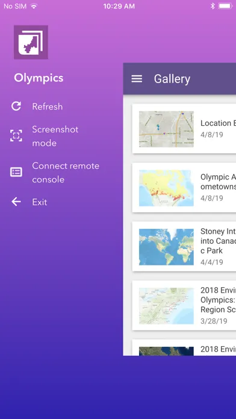Open the Stoney world map thumbnail

coord(166,247)
